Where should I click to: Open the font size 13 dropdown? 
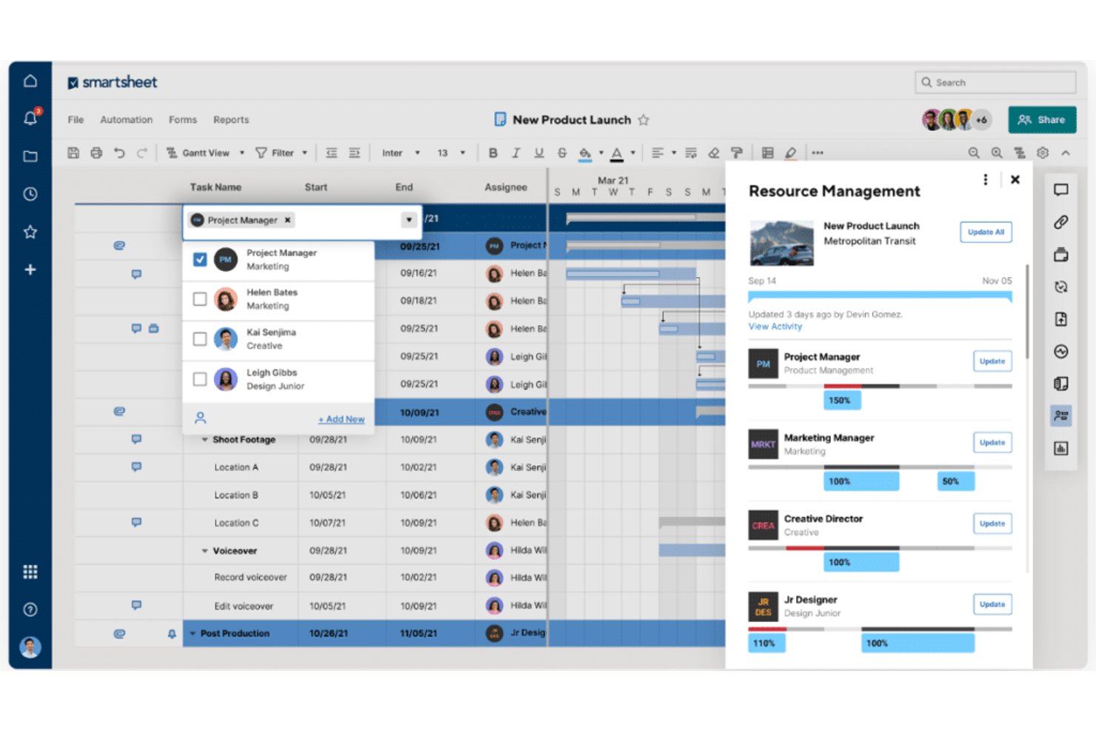[x=451, y=153]
